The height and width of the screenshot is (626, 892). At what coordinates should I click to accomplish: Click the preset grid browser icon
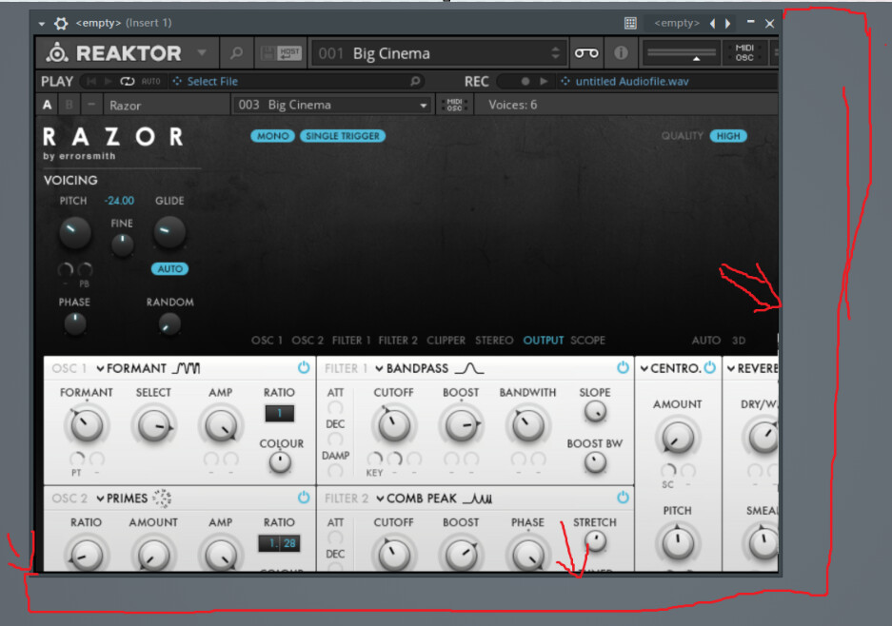click(630, 24)
